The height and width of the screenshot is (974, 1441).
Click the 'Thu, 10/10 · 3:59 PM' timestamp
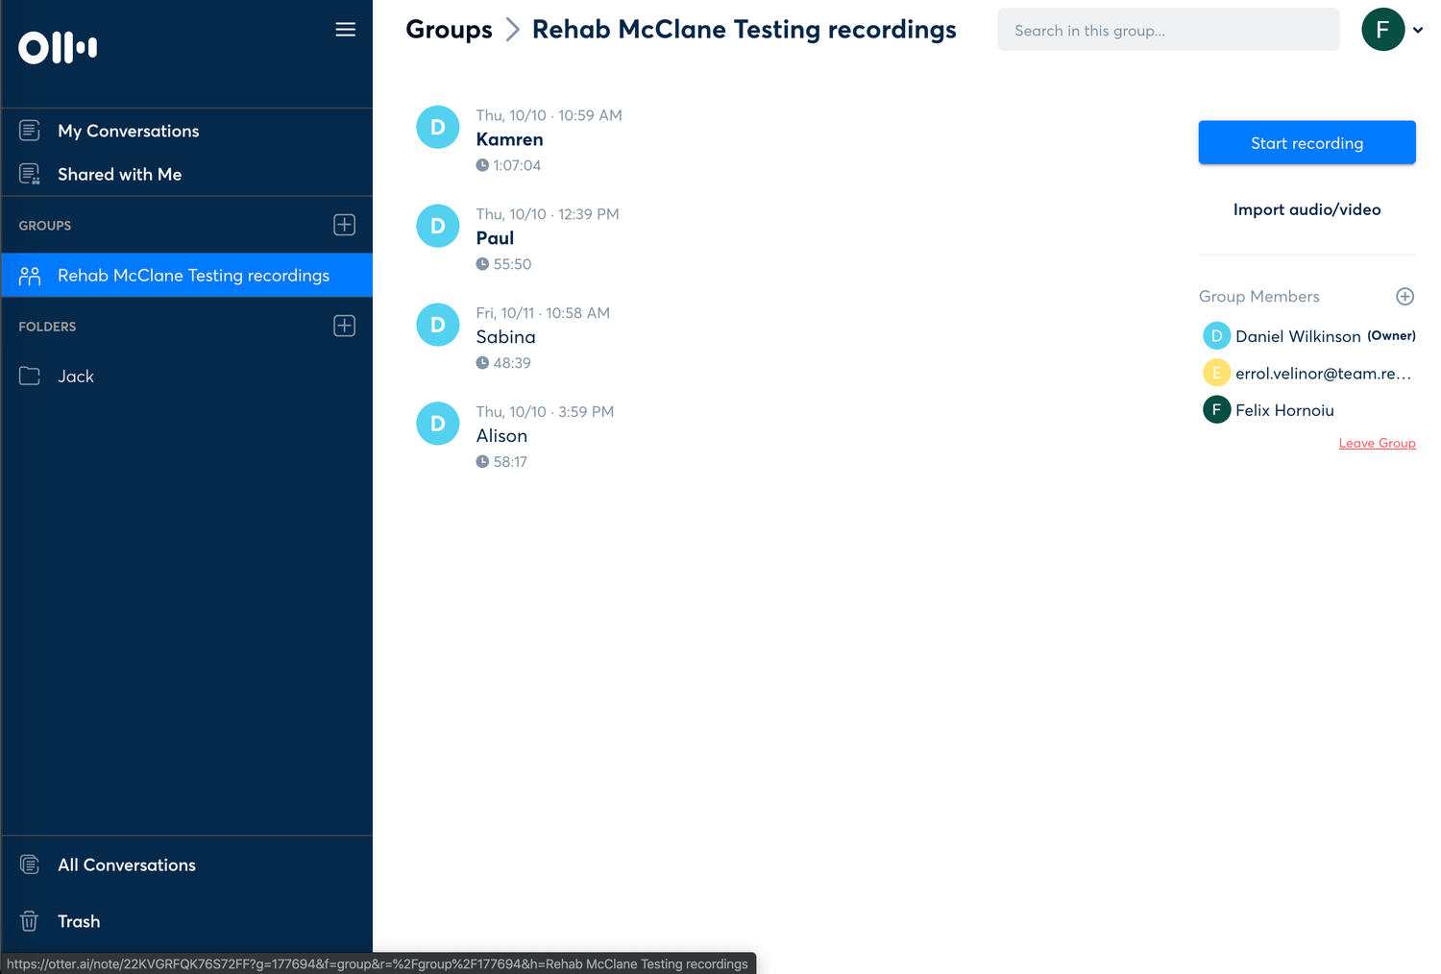click(545, 412)
